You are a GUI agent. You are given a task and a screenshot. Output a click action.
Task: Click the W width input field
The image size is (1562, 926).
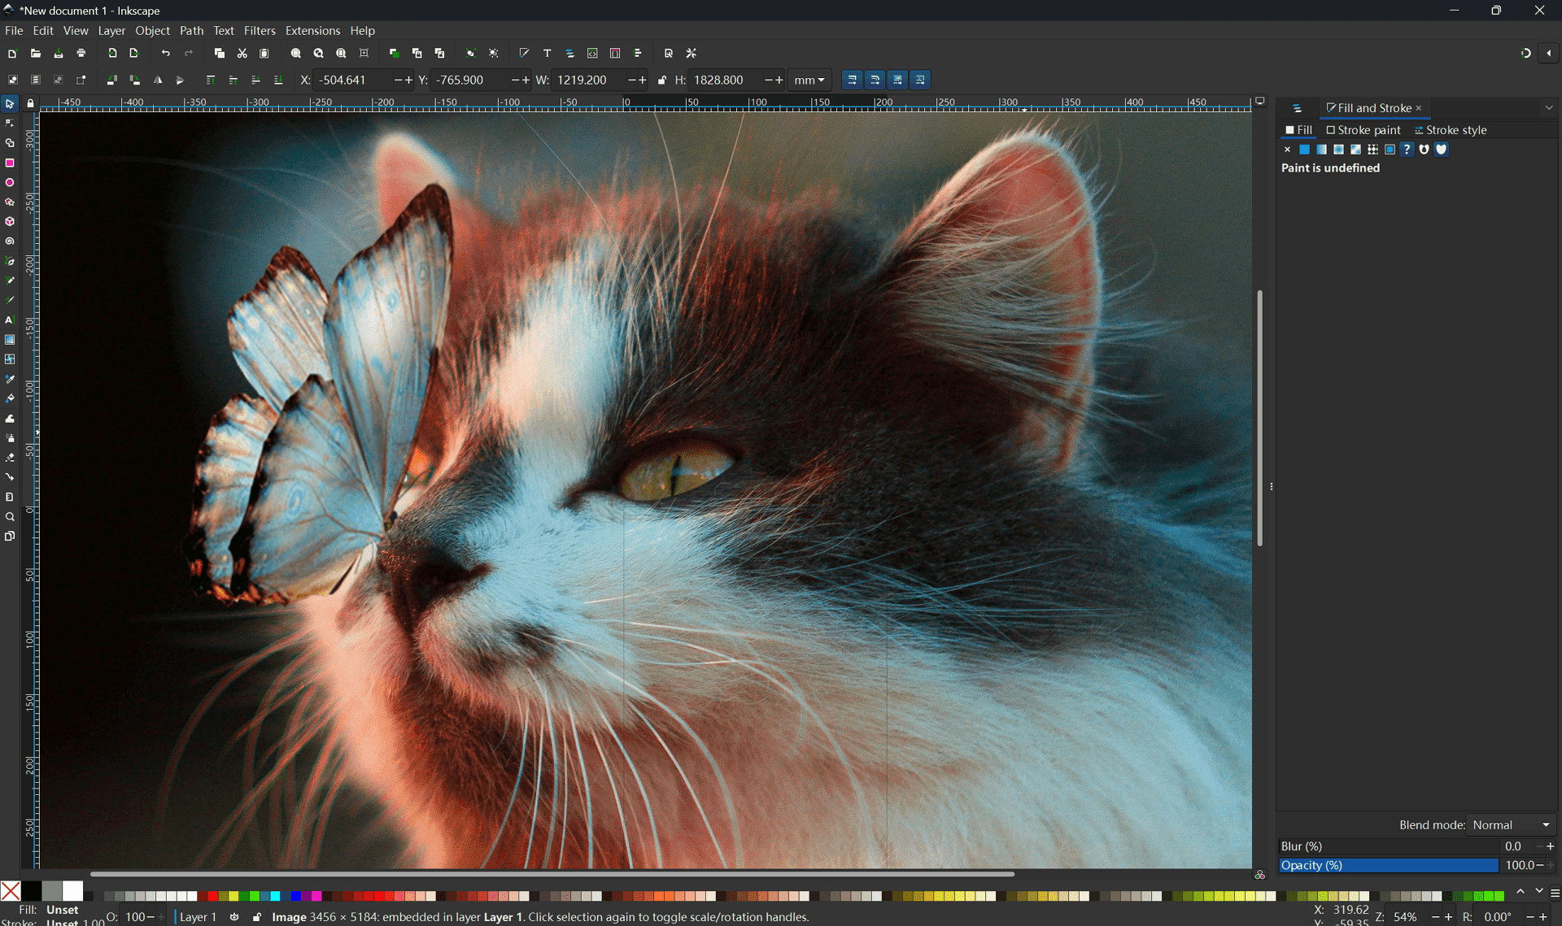pos(589,80)
